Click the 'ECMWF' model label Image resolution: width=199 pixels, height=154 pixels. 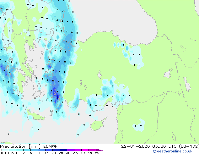click(51, 146)
